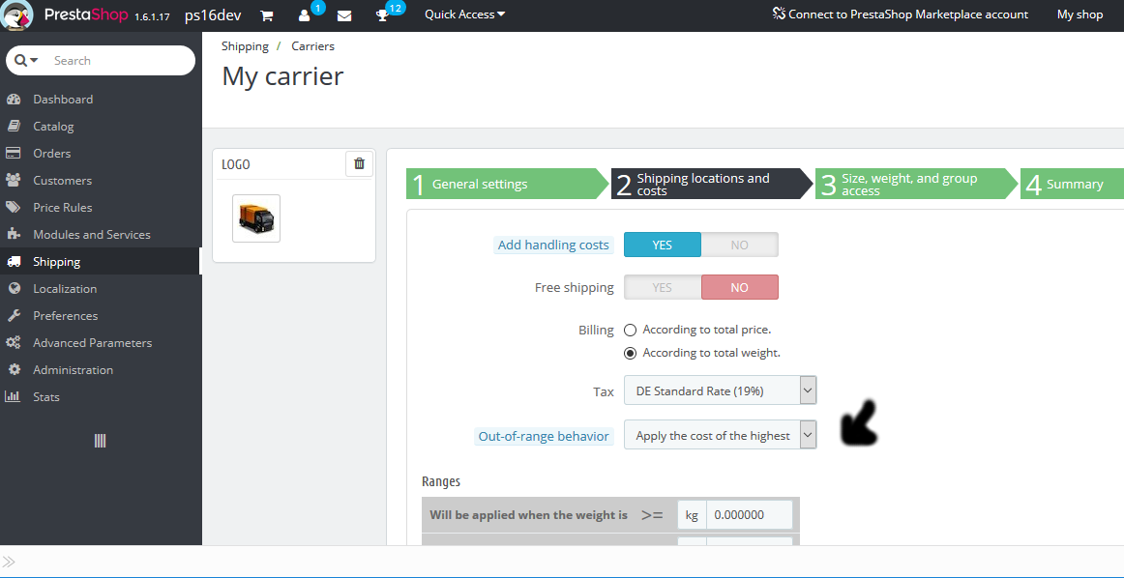Go to step 1 General settings

(x=507, y=184)
